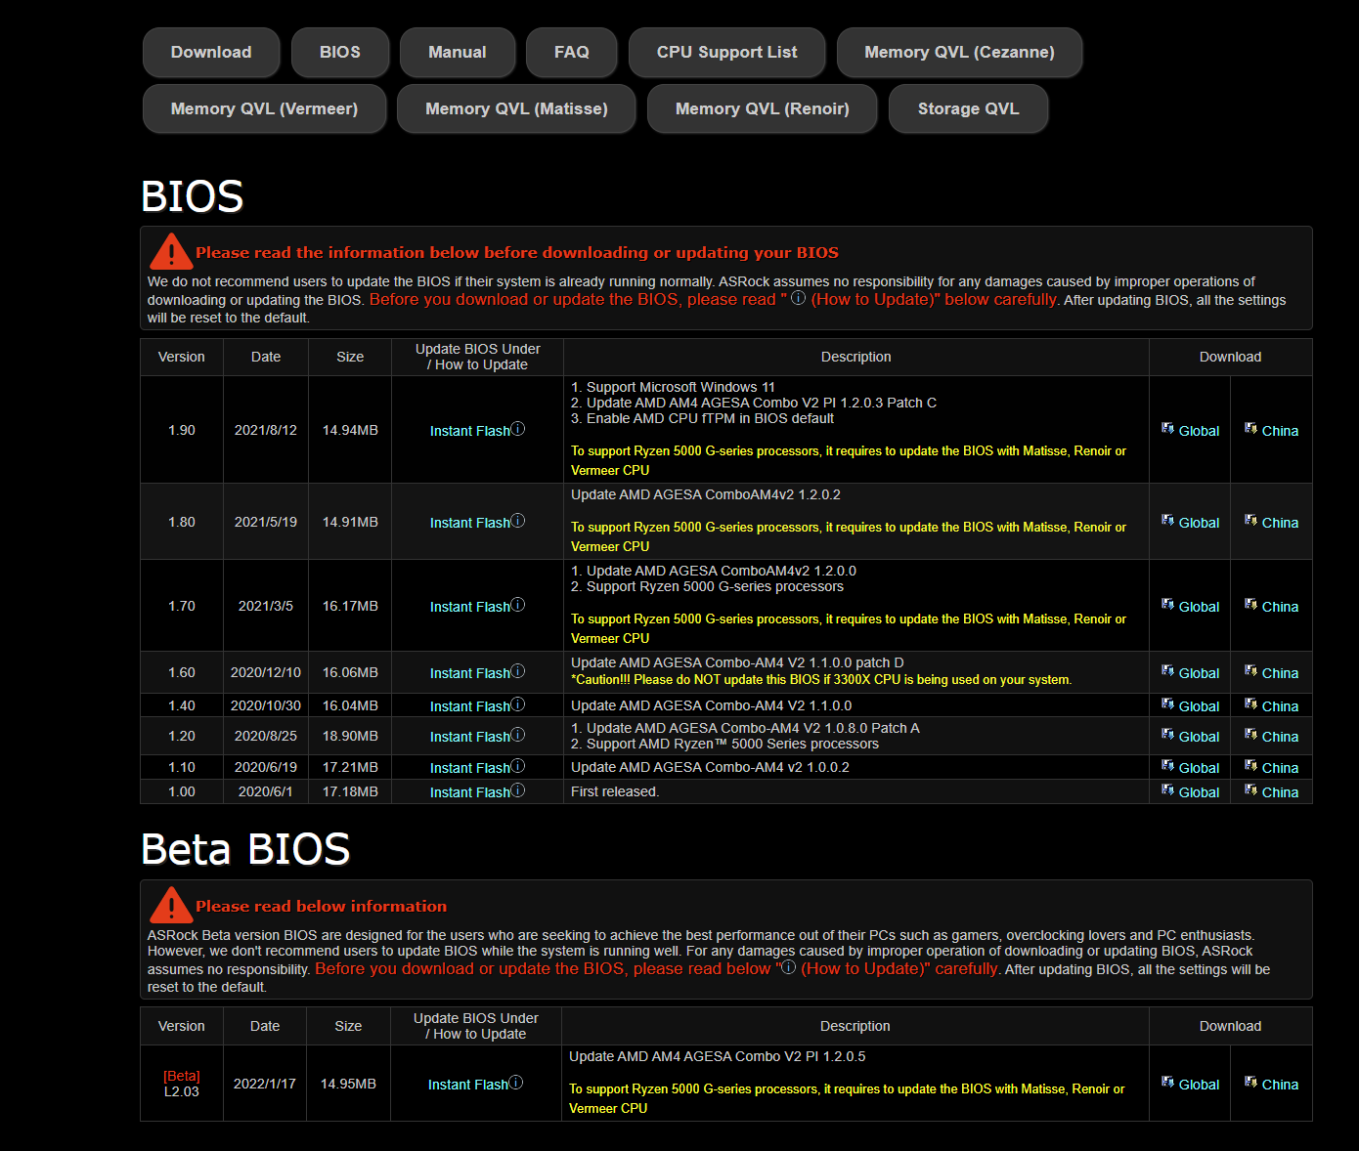1359x1151 pixels.
Task: Click the date 2020/12/10 cell
Action: 266,672
